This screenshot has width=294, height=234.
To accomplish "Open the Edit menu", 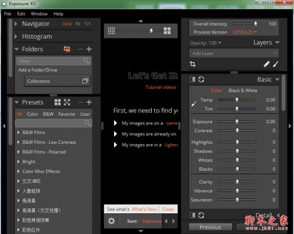I will [x=21, y=14].
